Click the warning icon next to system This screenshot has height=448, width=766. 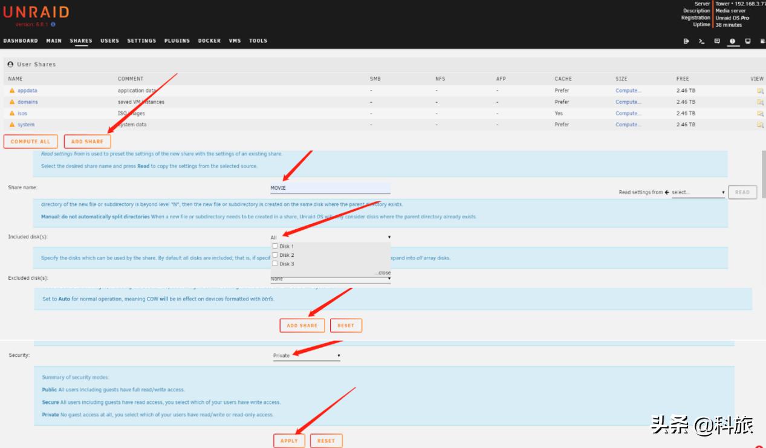(12, 125)
